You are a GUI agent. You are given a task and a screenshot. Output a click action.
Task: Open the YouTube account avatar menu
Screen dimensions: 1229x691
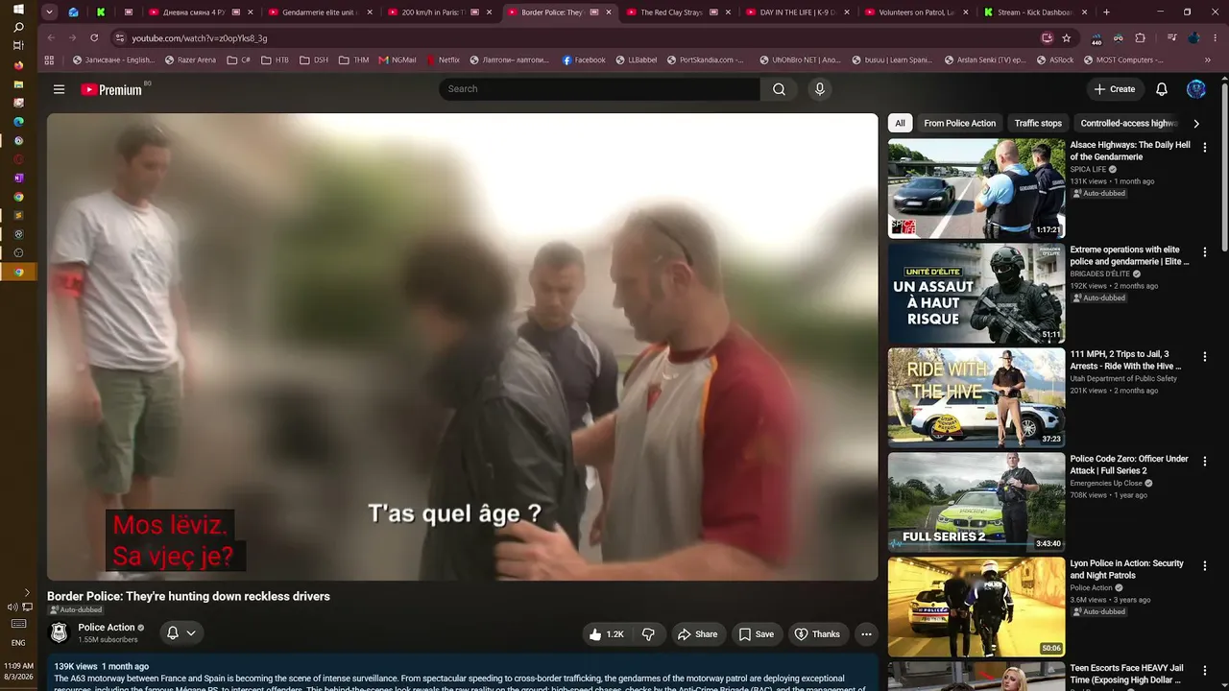tap(1196, 89)
